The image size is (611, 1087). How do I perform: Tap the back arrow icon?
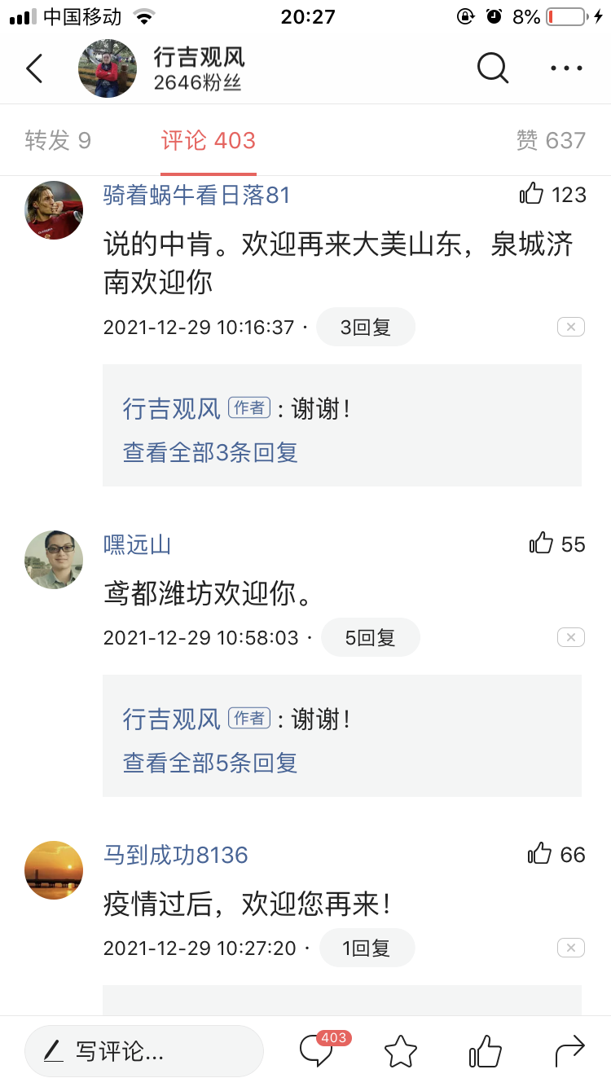click(x=34, y=68)
